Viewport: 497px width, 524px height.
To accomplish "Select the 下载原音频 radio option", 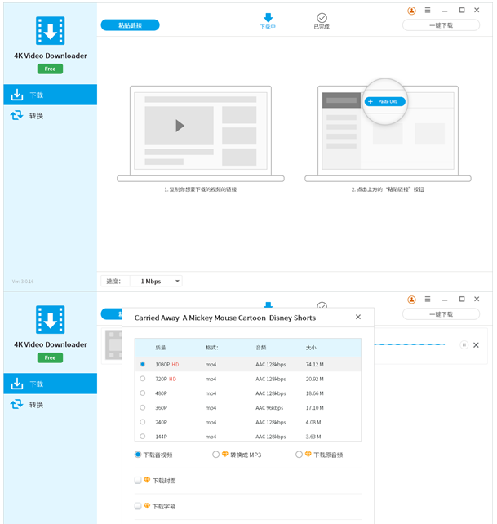I will click(300, 455).
